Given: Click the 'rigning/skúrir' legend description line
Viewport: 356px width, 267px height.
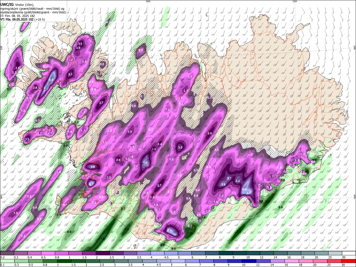Looking at the screenshot, I should tap(32, 8).
